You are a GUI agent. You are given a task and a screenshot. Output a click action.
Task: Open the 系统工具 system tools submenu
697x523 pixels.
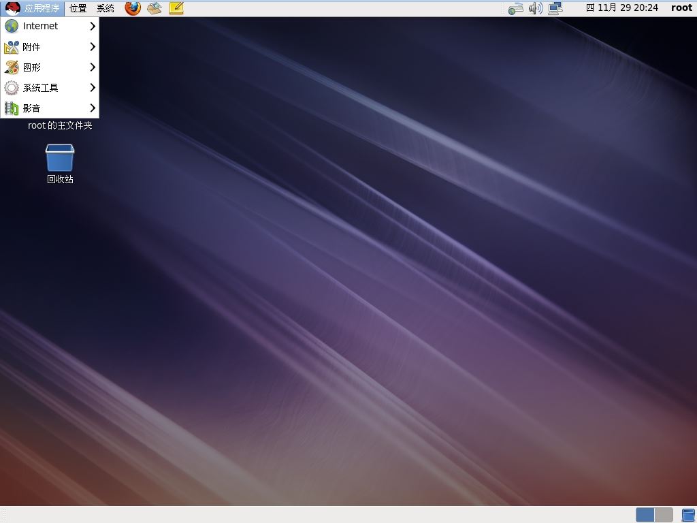click(50, 88)
